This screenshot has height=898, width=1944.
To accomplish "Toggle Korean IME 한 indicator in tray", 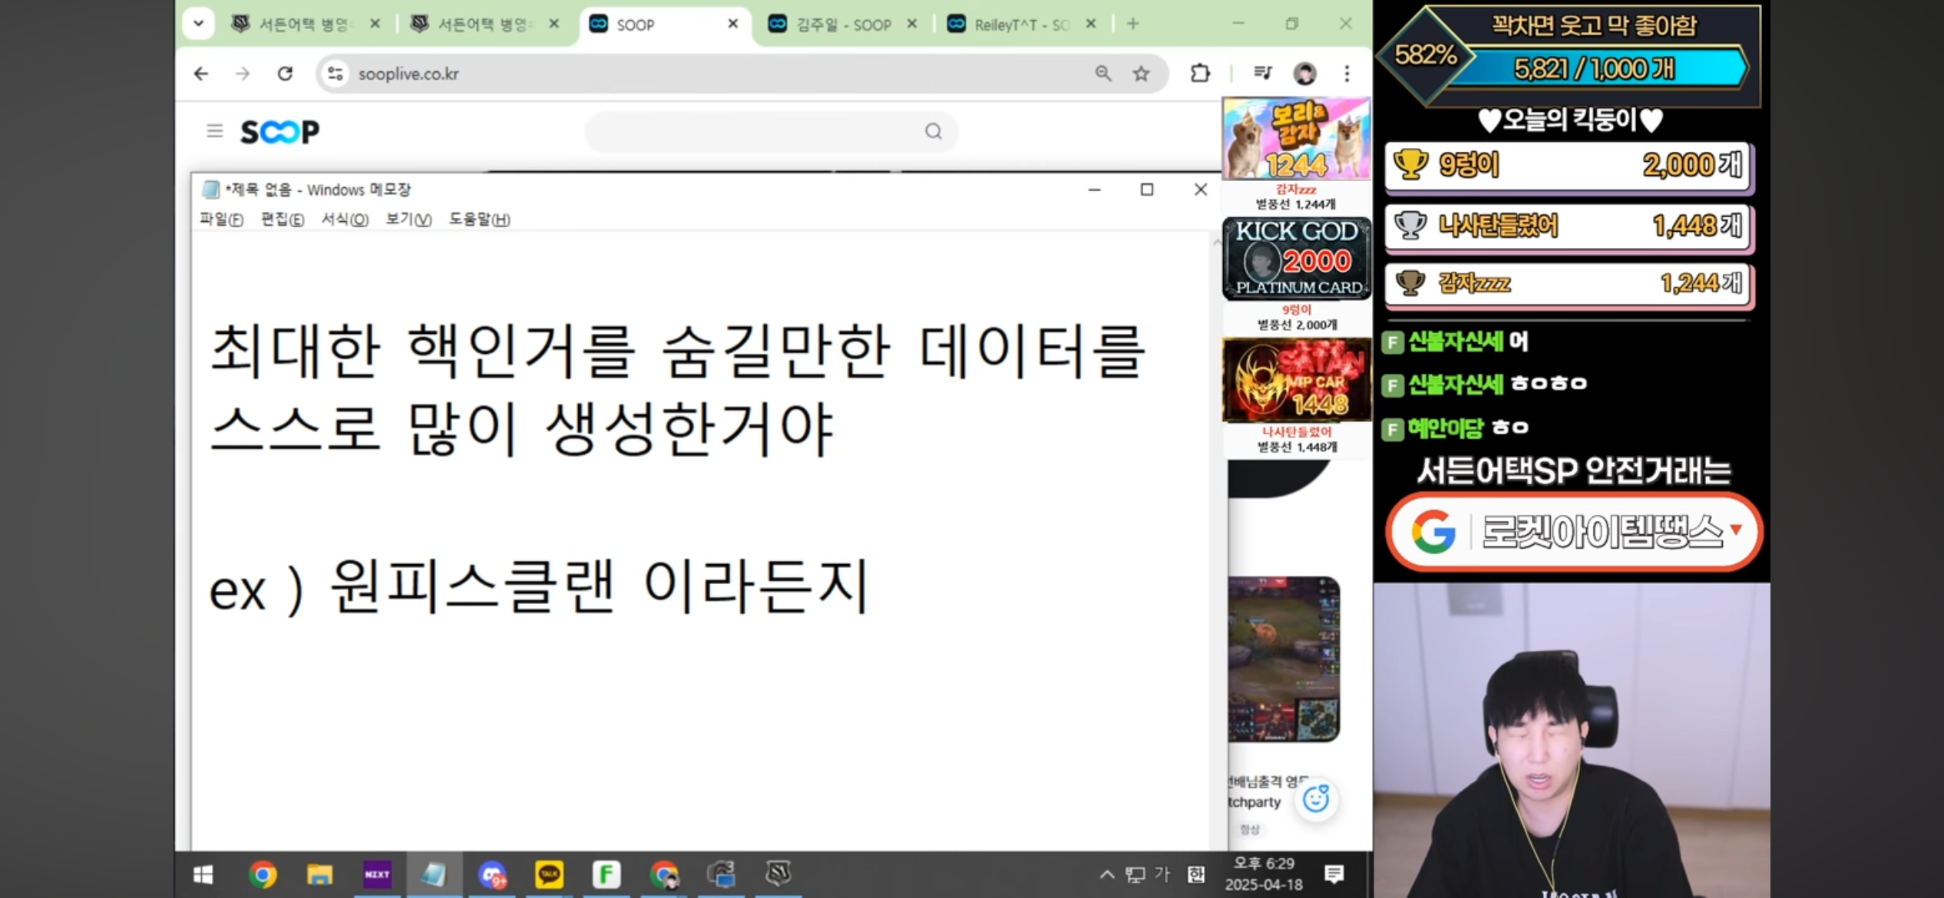I will [x=1195, y=874].
